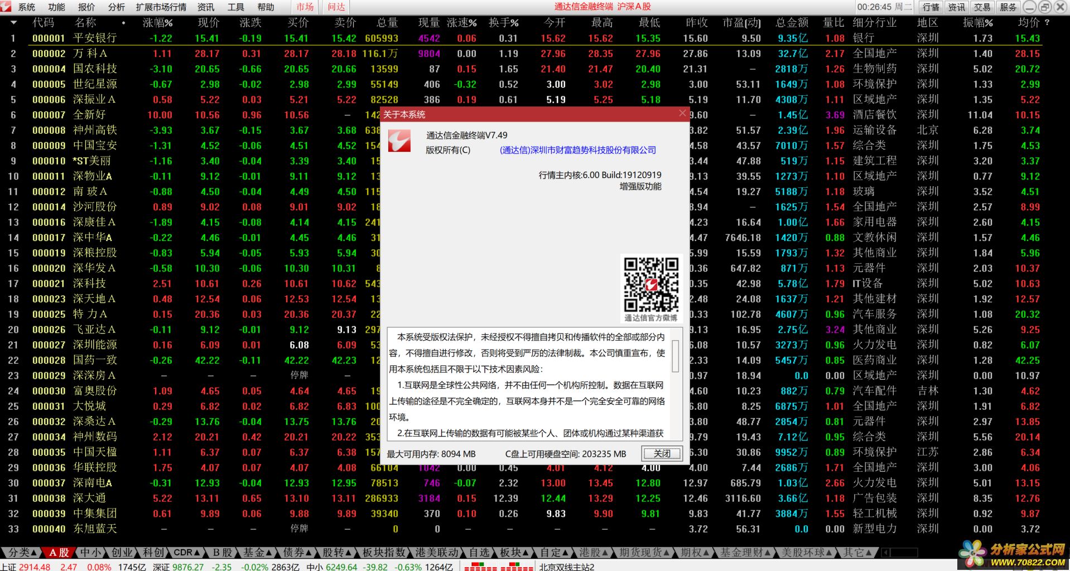The image size is (1070, 571).
Task: Expand the 其它 dropdown tab at bottom
Action: 856,553
